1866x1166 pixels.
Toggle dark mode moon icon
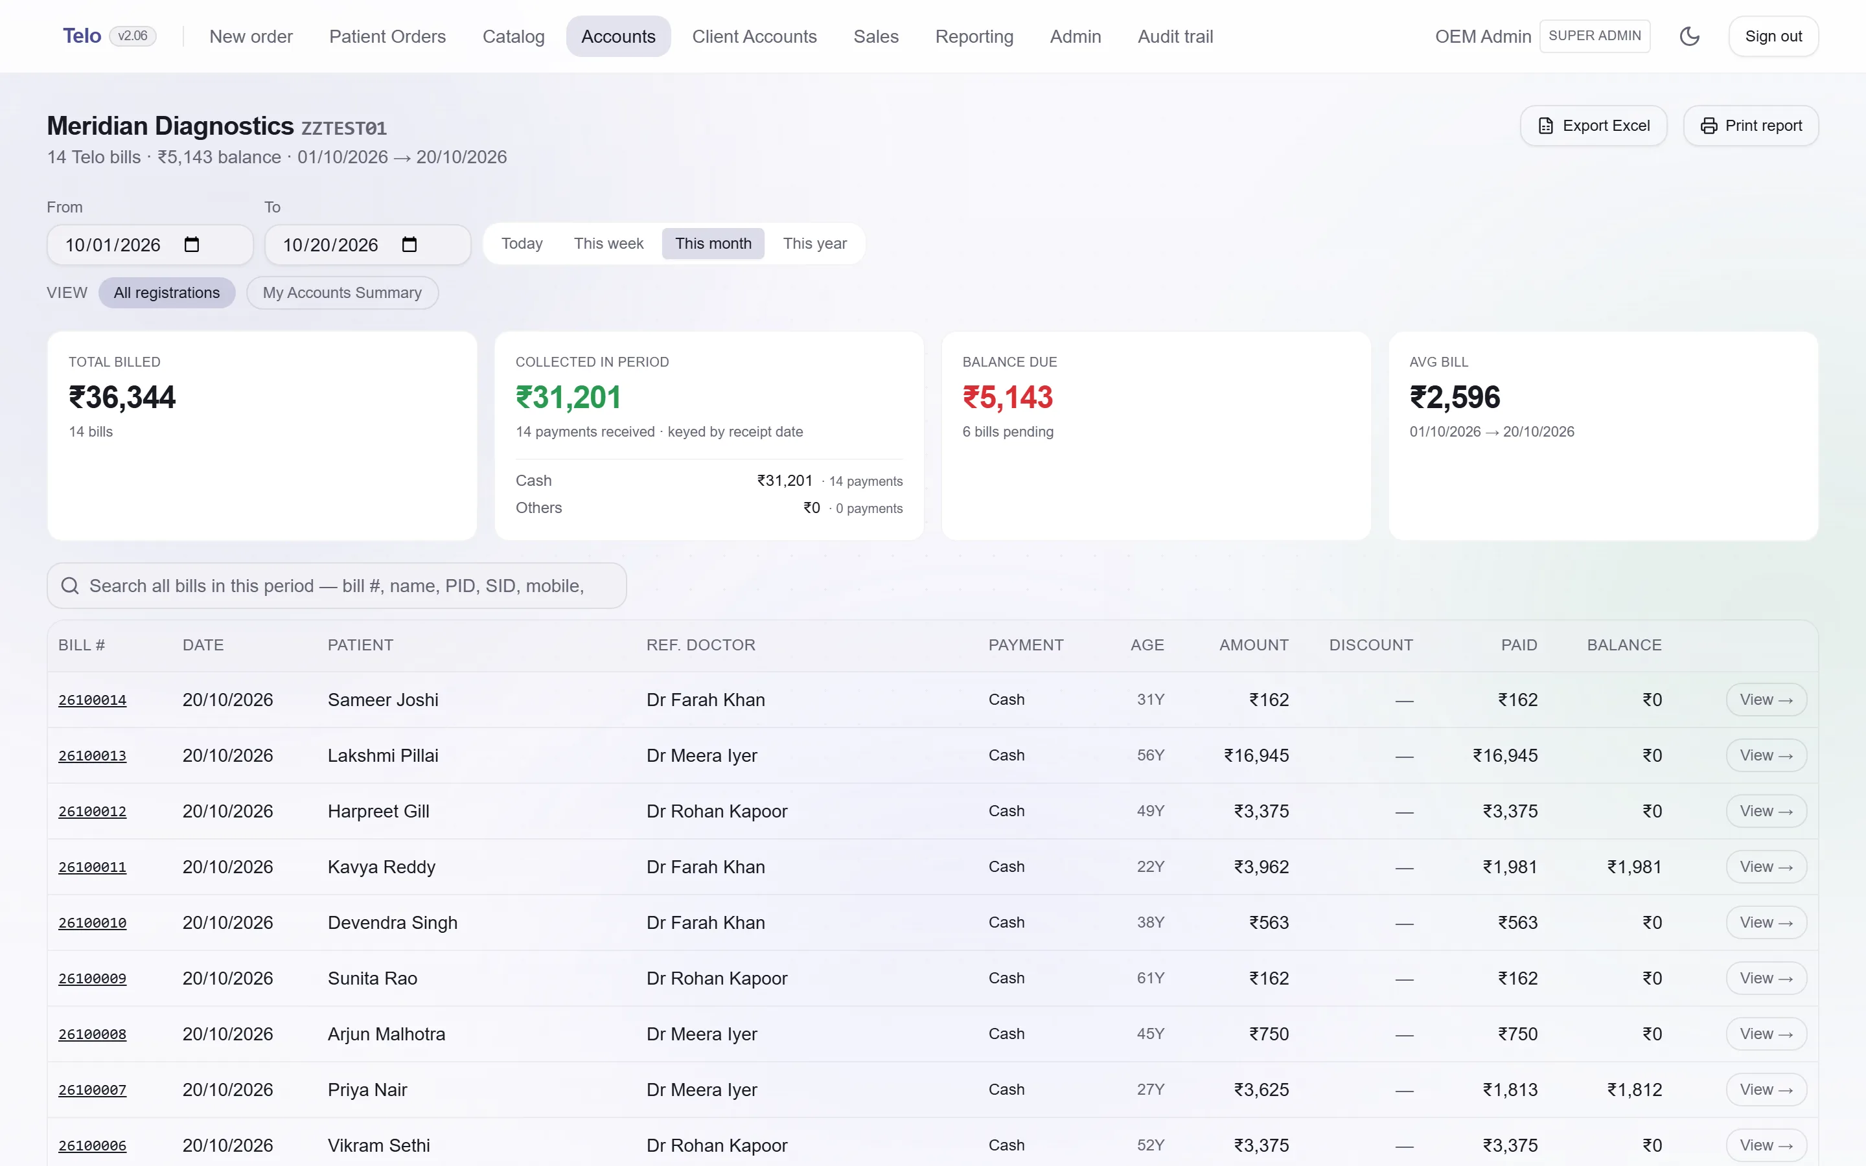[x=1688, y=36]
